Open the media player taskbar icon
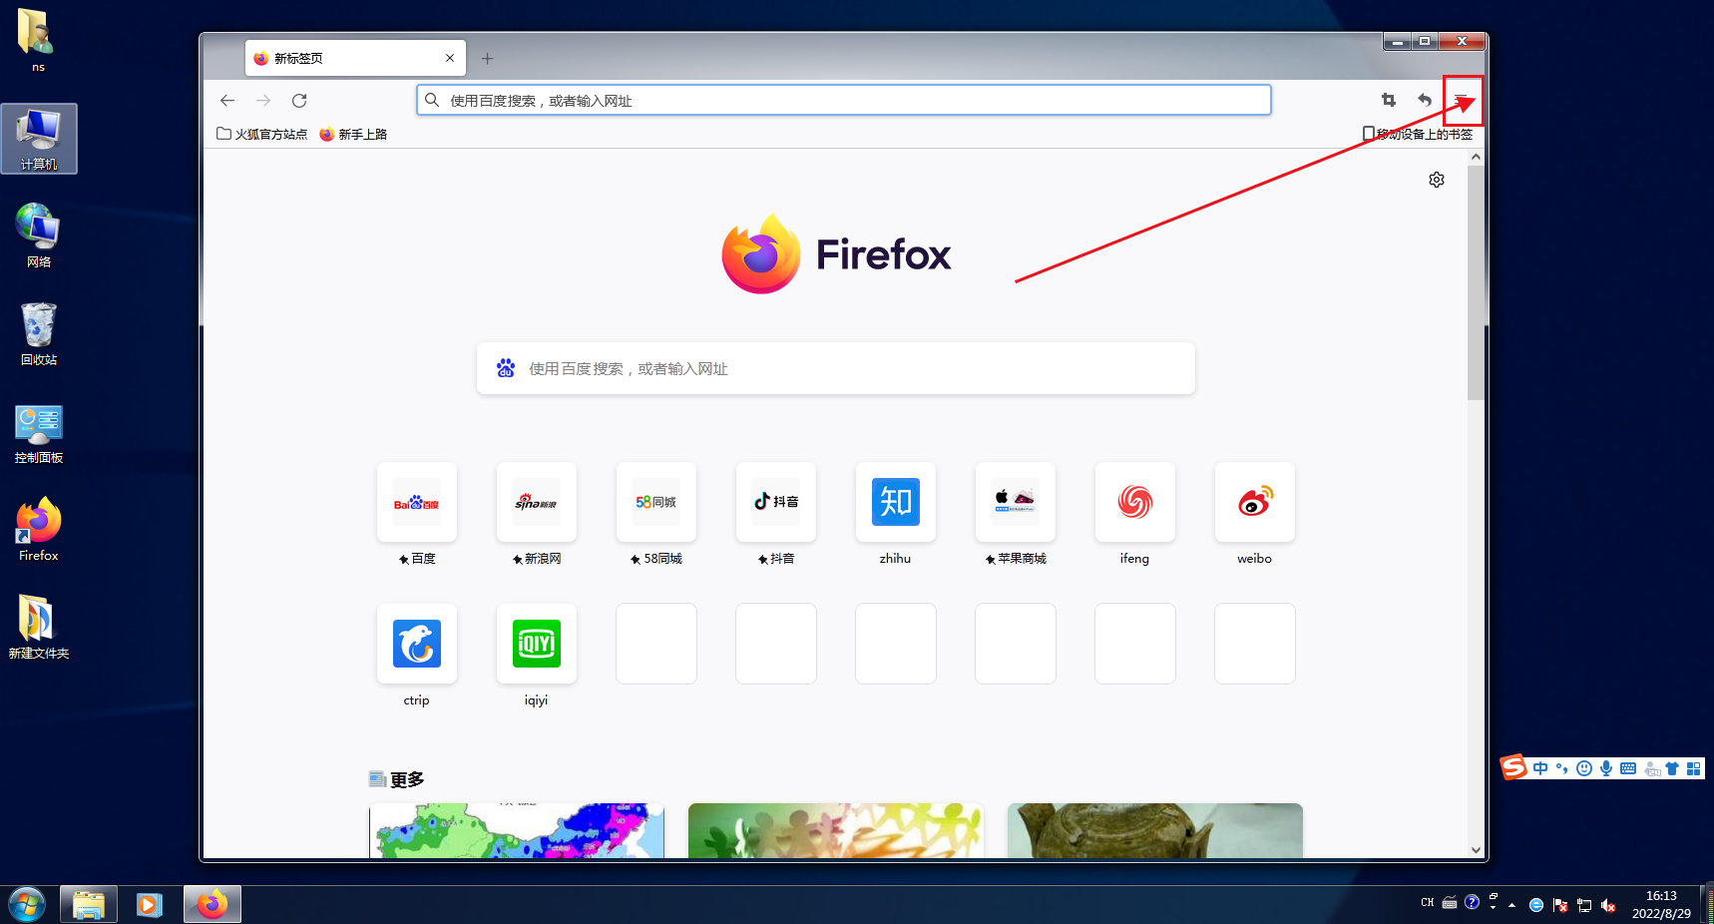 (150, 905)
